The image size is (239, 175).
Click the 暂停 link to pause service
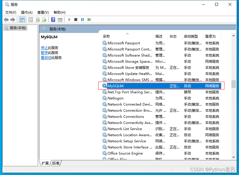[x=44, y=53]
